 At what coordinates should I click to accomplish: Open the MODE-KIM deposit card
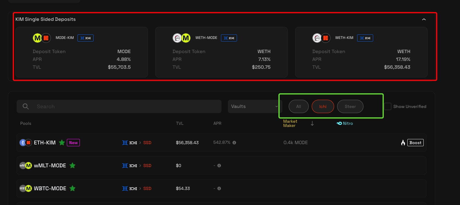click(x=82, y=52)
